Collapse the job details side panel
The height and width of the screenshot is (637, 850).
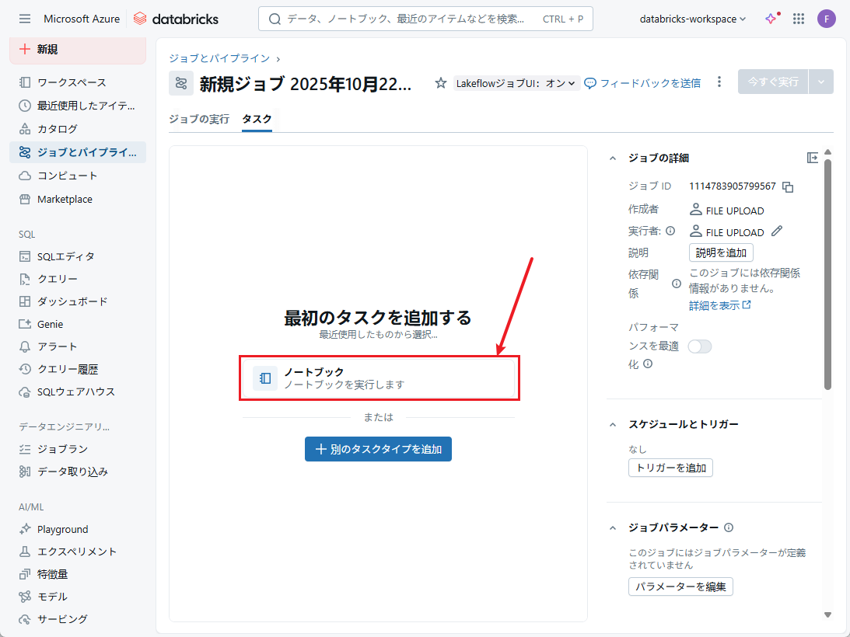click(812, 158)
